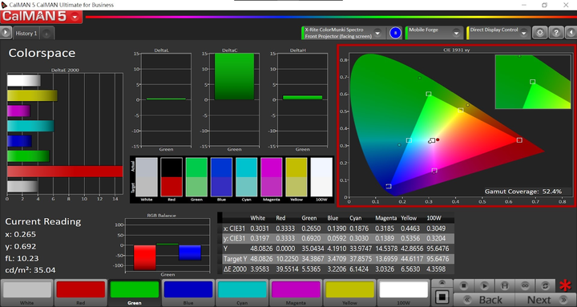
Task: Click the black square pattern window button
Action: click(x=442, y=297)
